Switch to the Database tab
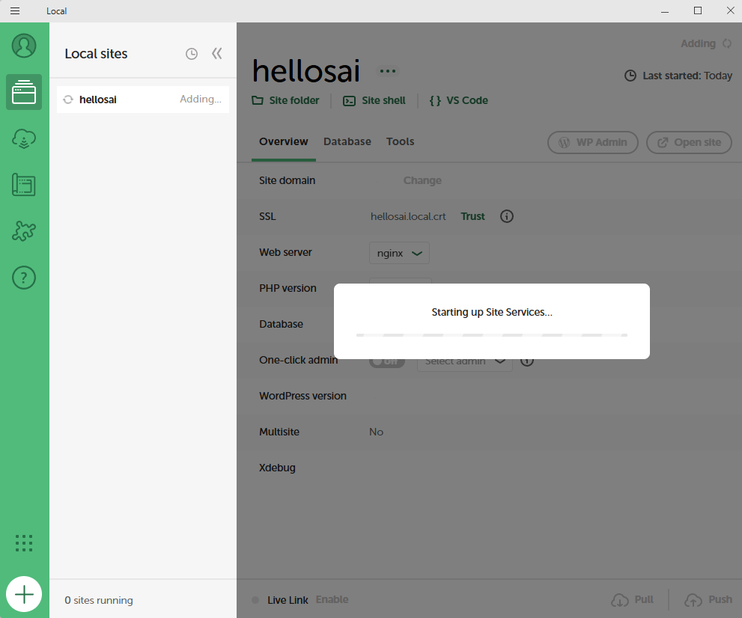Screen dimensions: 742x618 pos(347,141)
